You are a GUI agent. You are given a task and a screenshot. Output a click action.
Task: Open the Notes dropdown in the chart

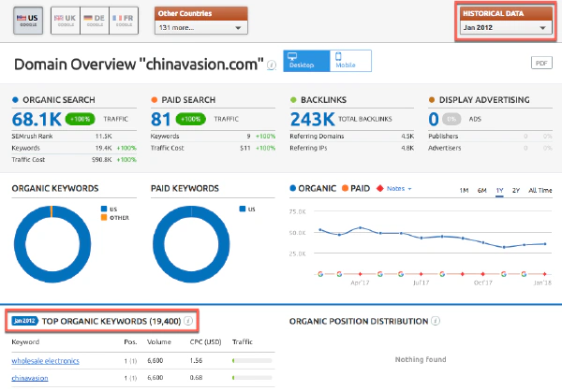tap(399, 188)
